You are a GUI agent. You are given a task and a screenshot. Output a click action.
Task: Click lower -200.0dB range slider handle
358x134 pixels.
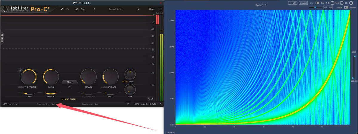[x=353, y=78]
